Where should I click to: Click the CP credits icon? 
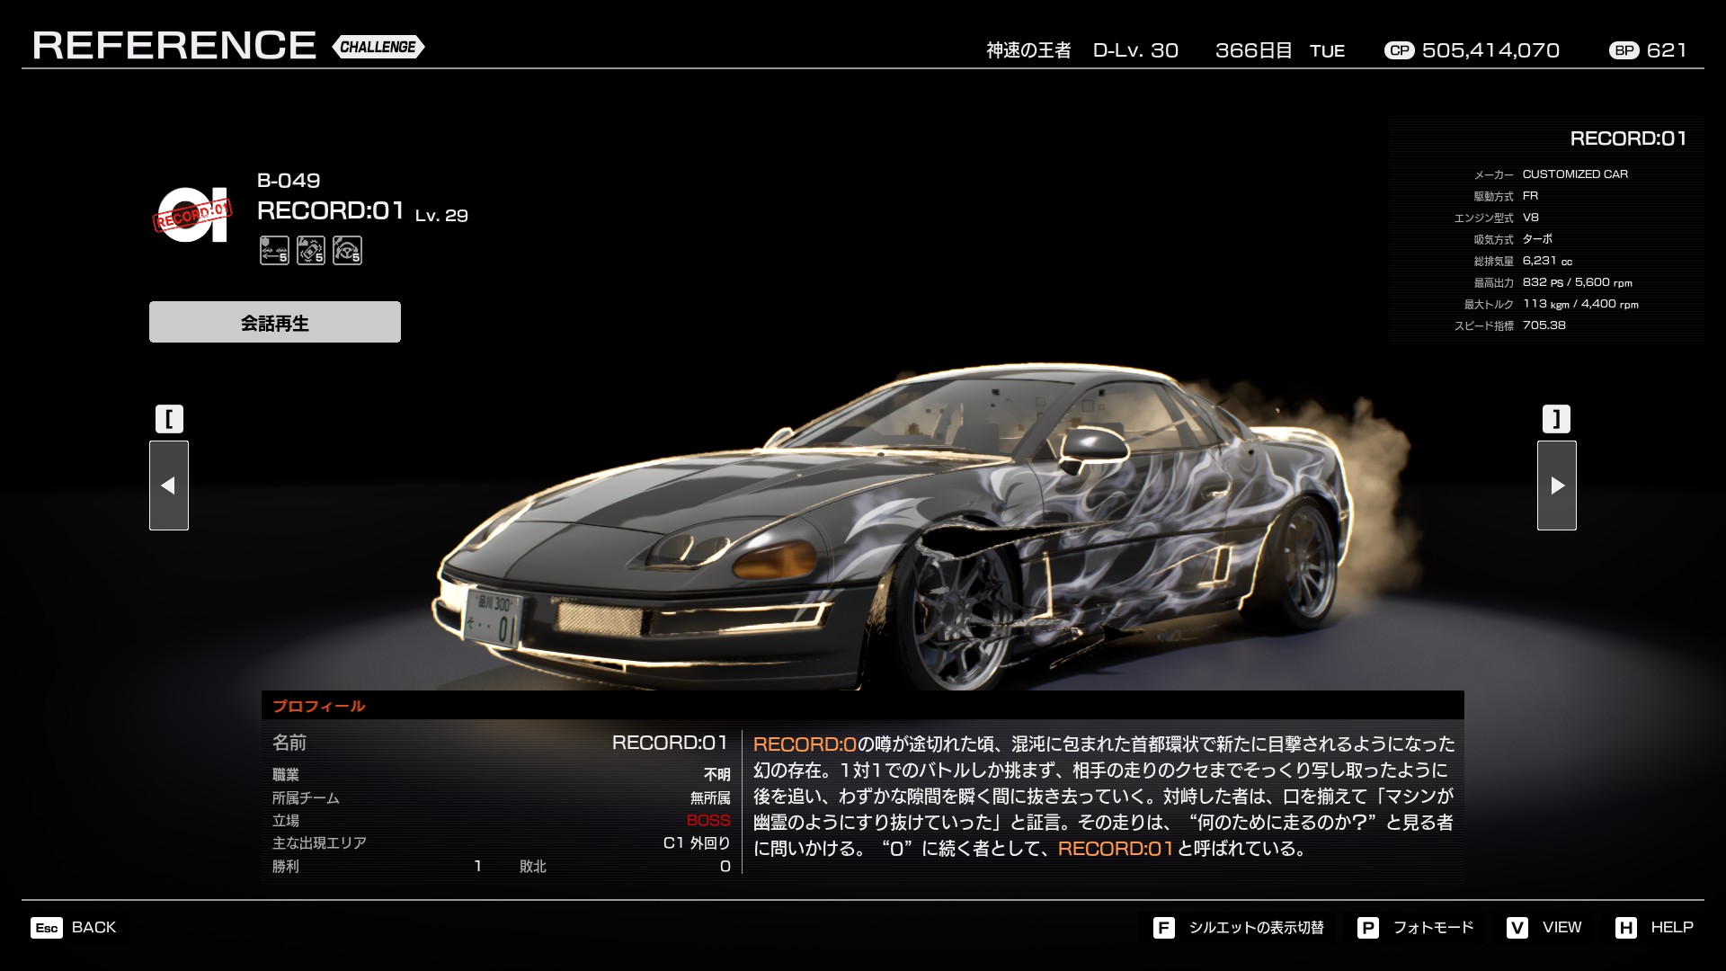1399,50
